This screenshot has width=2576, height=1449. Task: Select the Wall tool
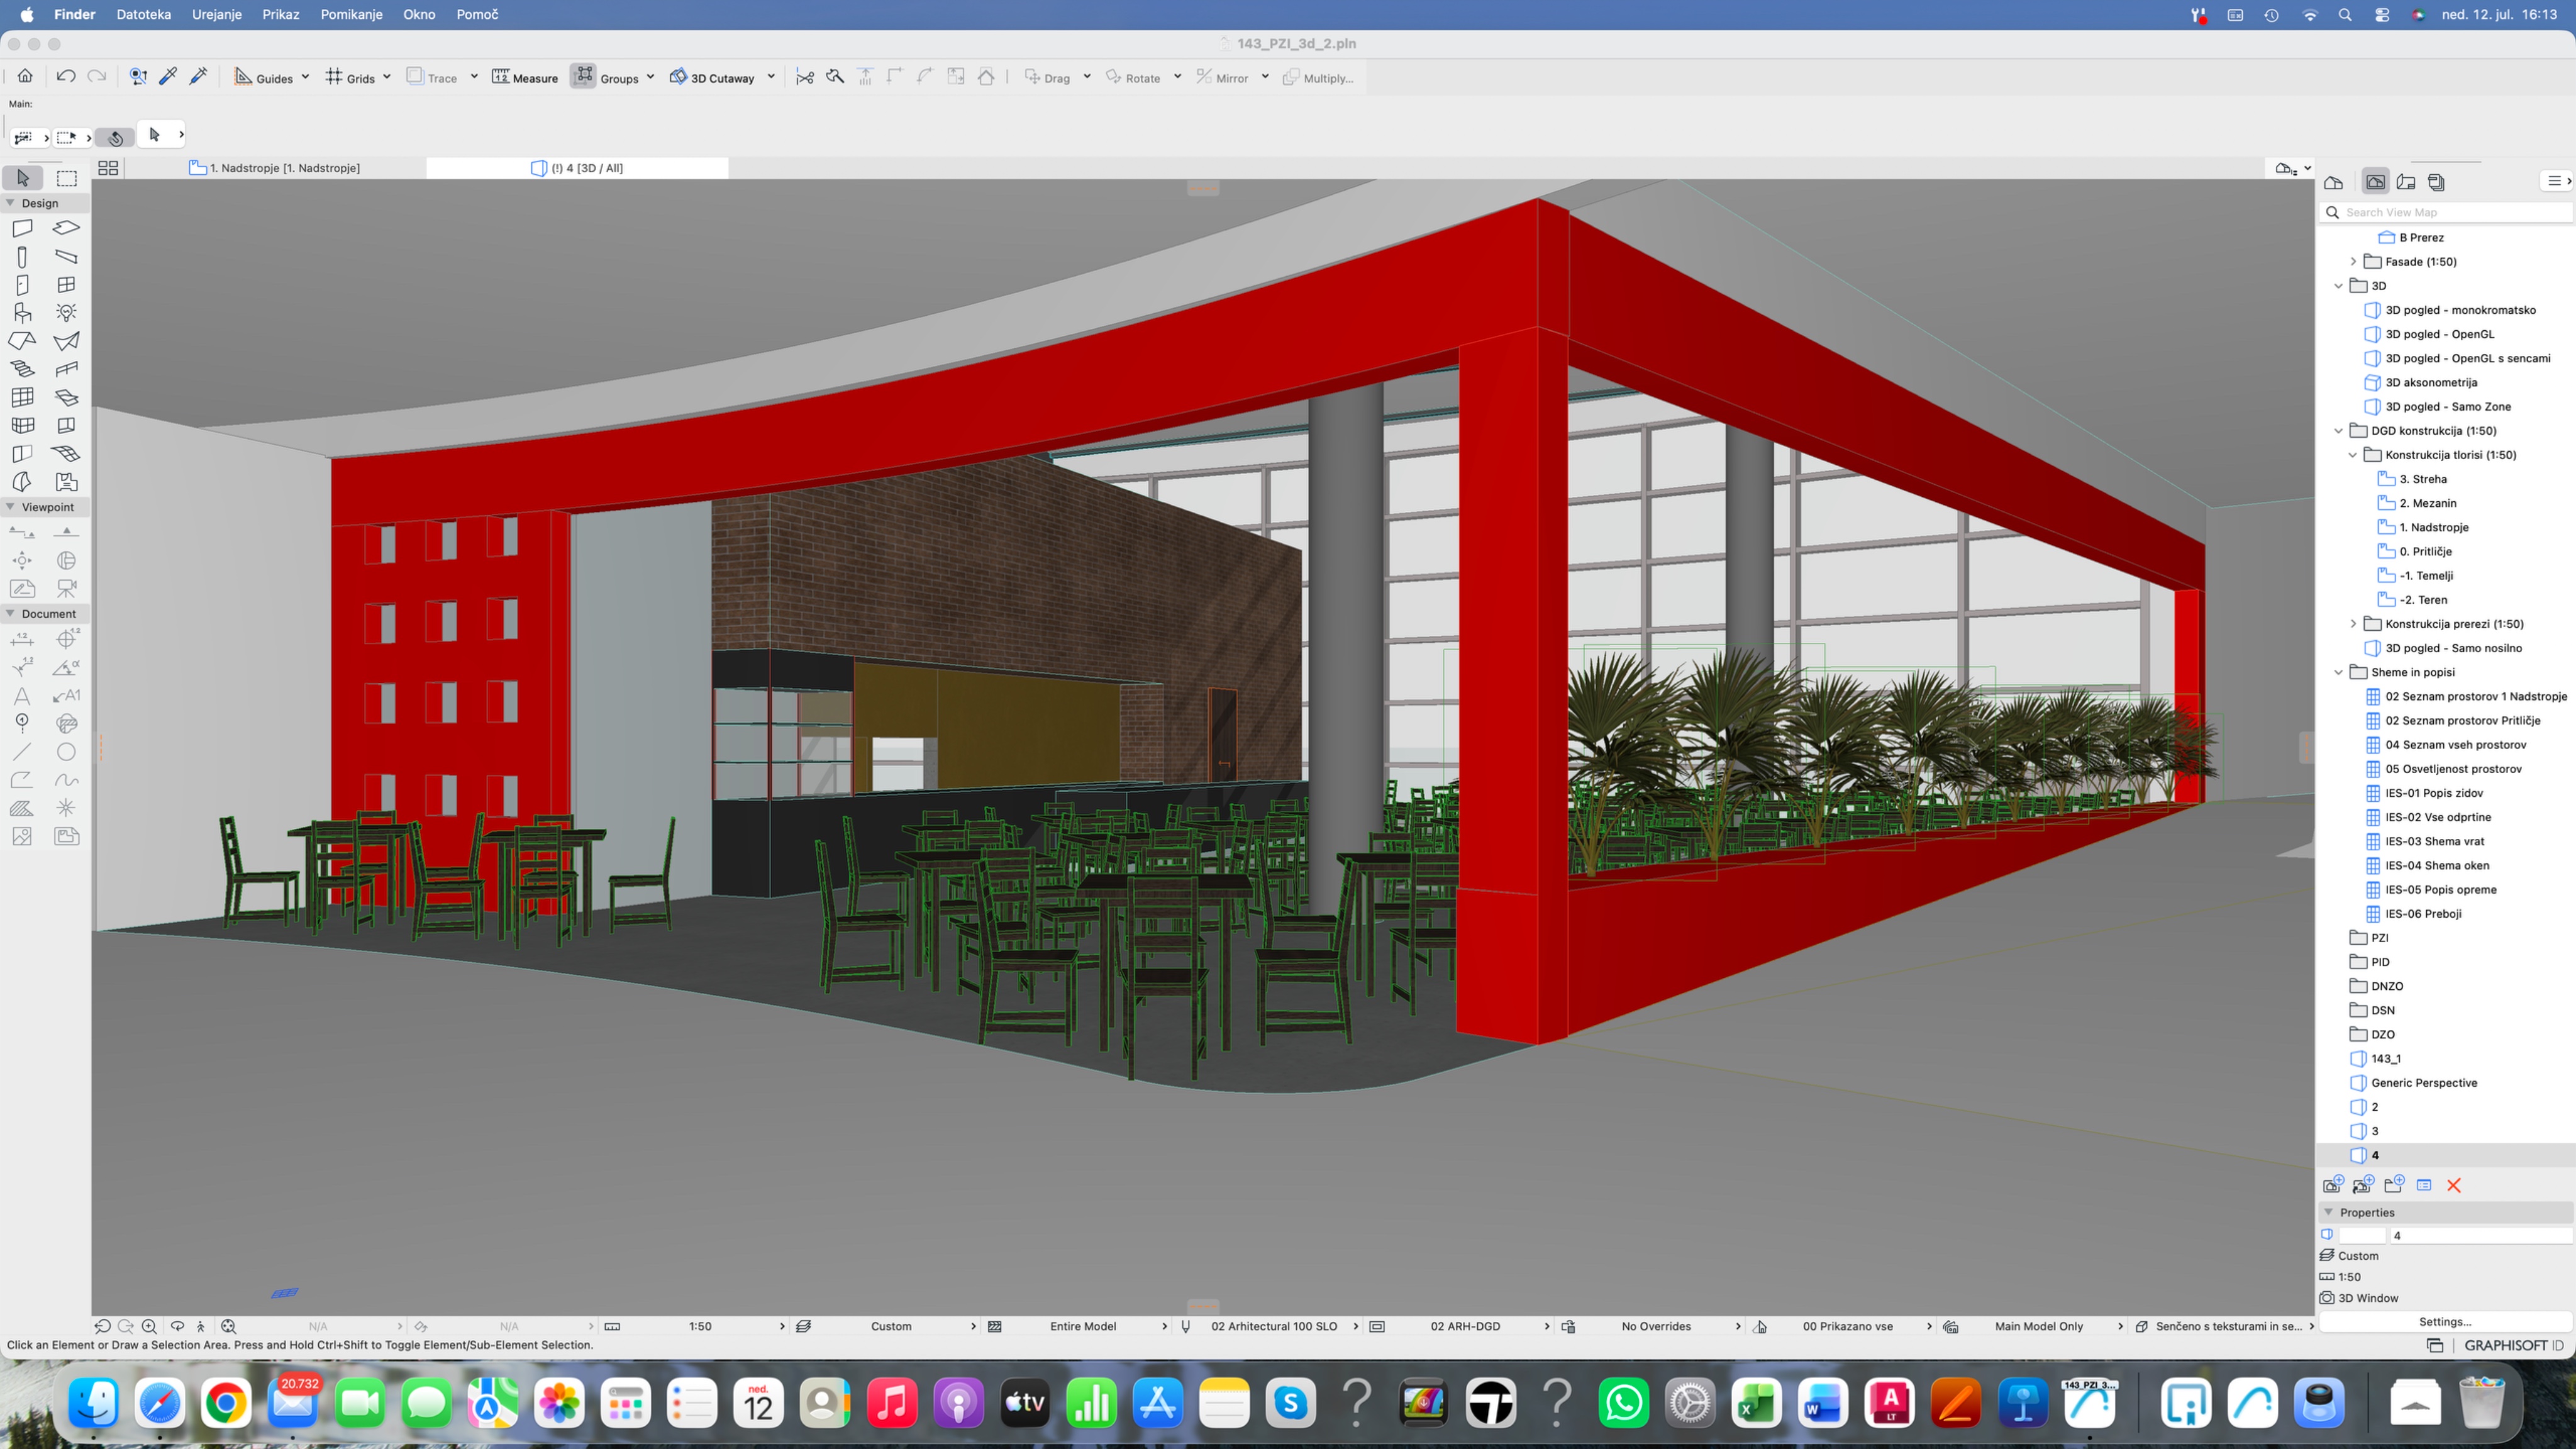tap(22, 228)
